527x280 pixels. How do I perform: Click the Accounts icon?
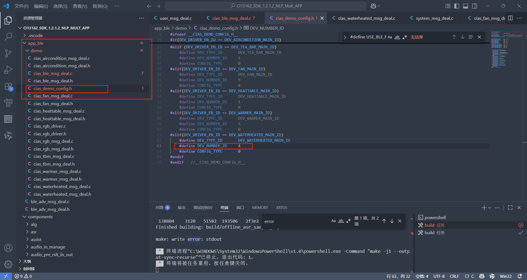click(x=8, y=248)
